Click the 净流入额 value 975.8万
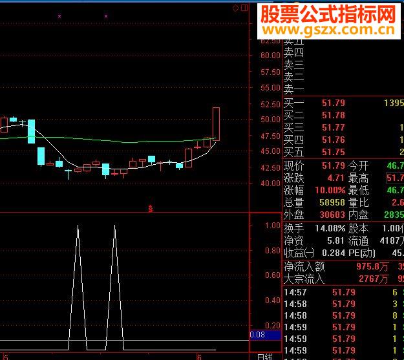This screenshot has width=404, height=360. (372, 266)
